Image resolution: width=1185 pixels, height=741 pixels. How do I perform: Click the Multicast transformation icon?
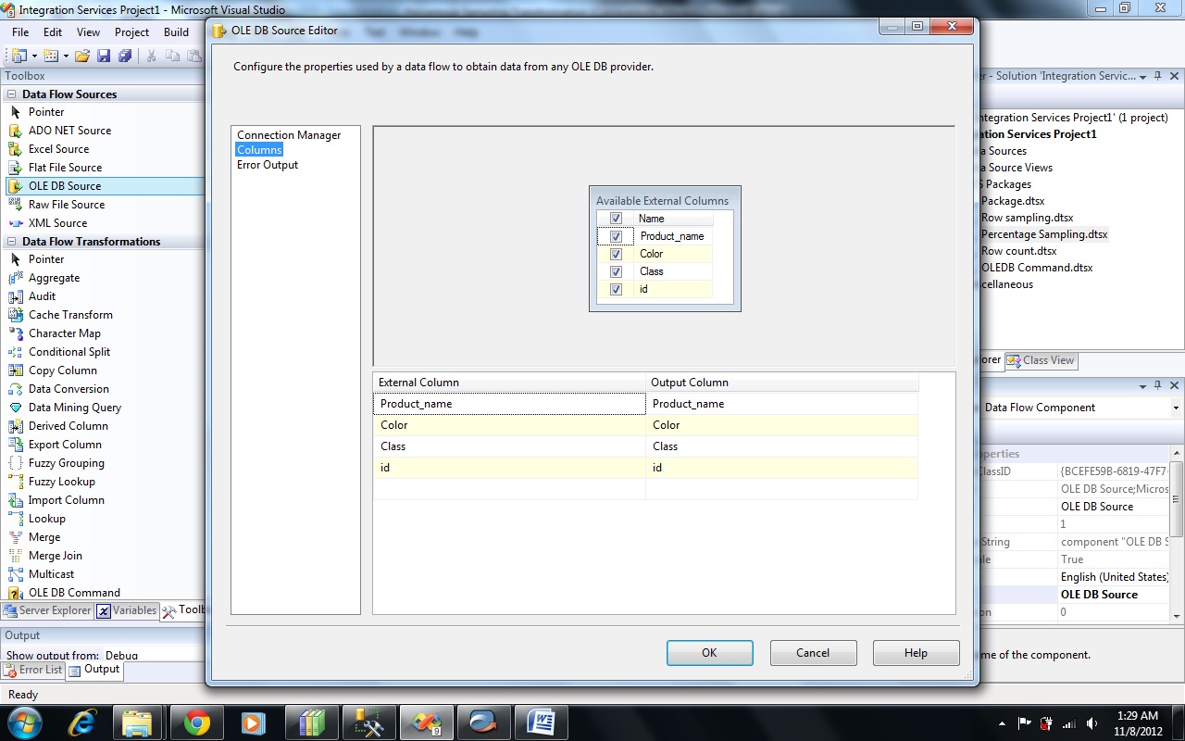[x=15, y=574]
